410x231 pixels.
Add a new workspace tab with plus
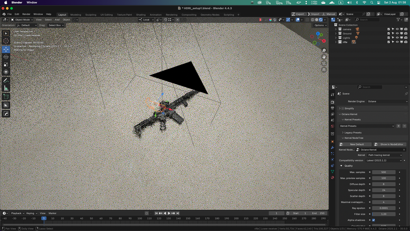click(x=238, y=14)
